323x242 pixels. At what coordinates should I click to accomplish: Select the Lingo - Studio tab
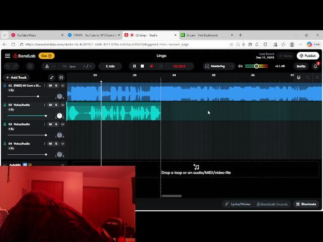(x=151, y=35)
